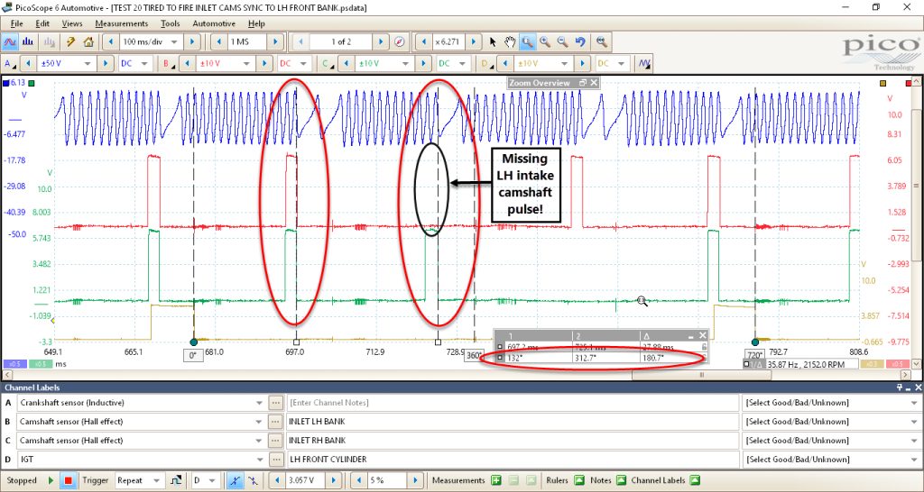
Task: Open Channel D options button
Action: pyautogui.click(x=486, y=64)
